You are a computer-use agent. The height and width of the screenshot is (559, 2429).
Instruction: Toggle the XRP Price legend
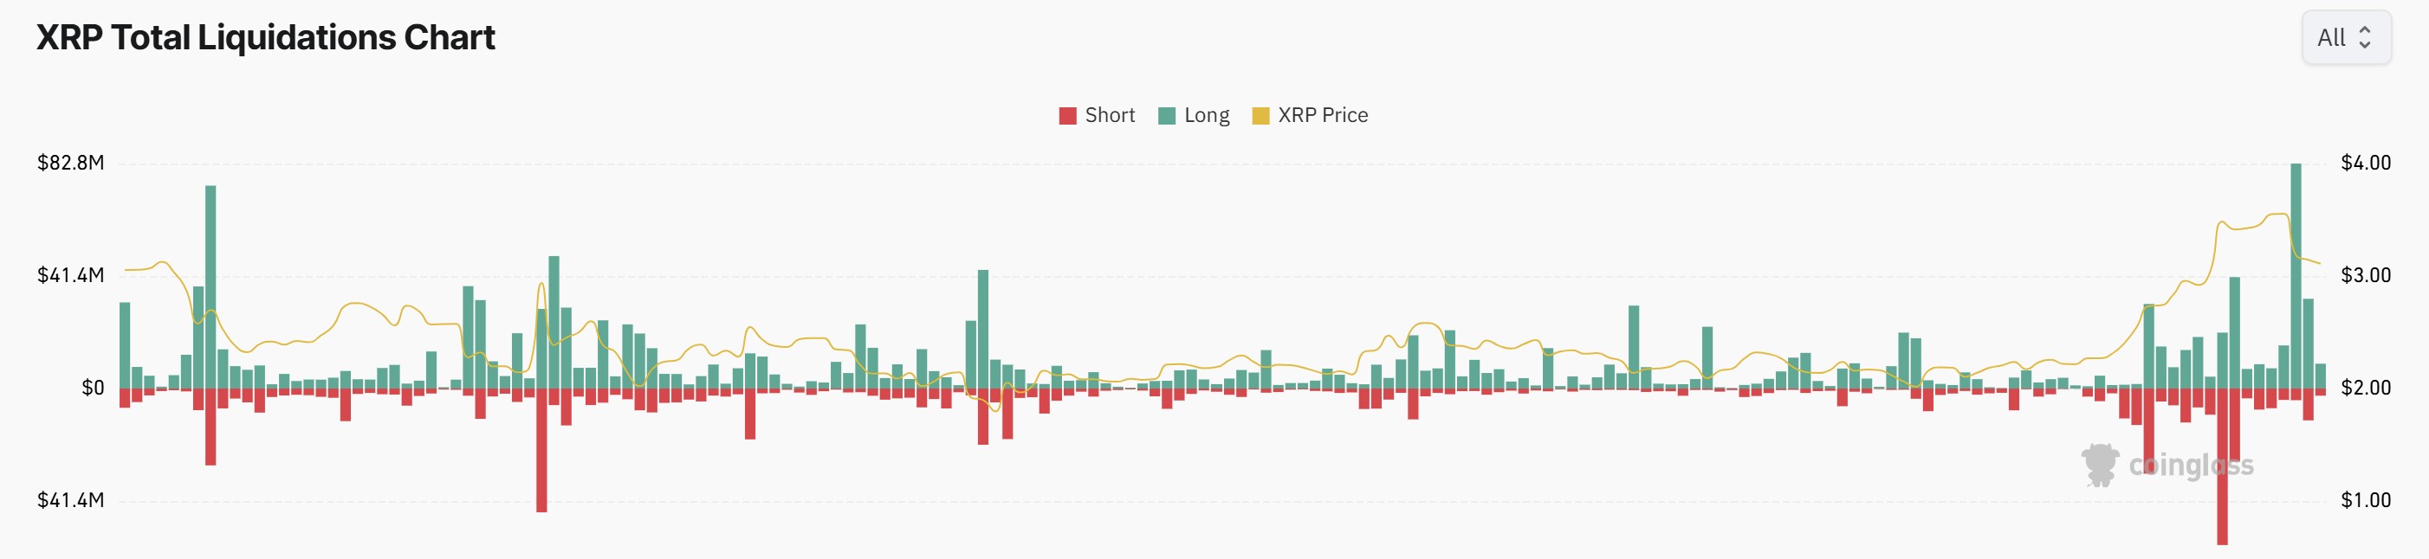pos(1310,115)
